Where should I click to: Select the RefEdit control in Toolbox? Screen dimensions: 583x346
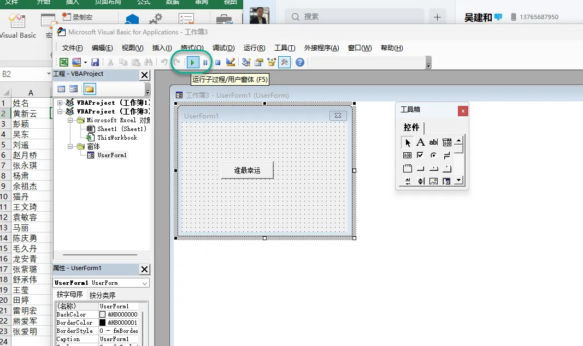[x=447, y=181]
